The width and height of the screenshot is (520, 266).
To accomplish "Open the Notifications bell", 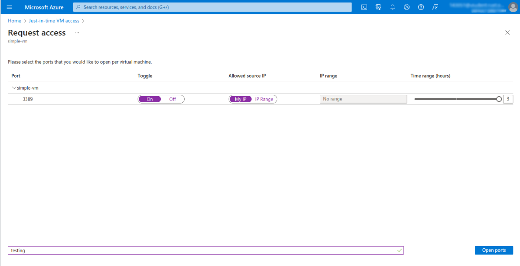I will [x=393, y=7].
